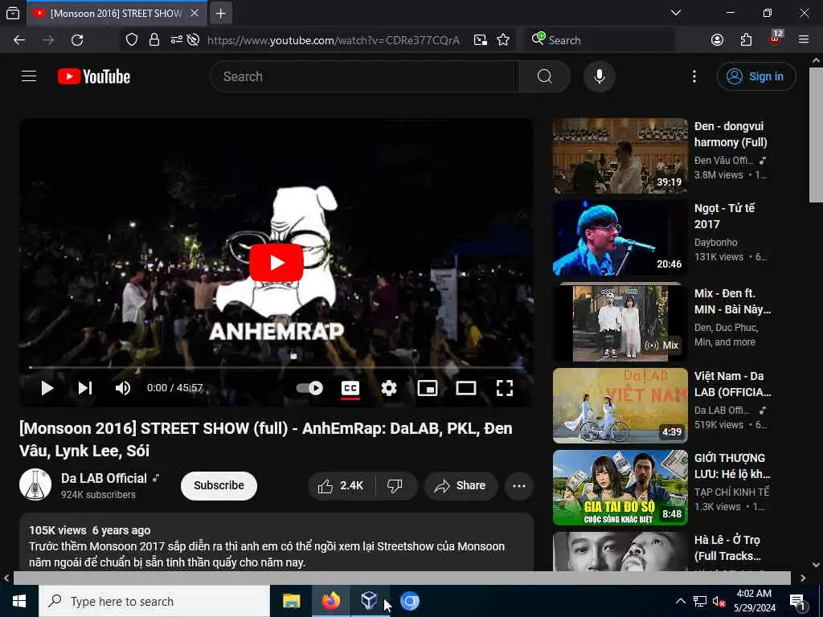
Task: Click the URL address bar
Action: [334, 40]
